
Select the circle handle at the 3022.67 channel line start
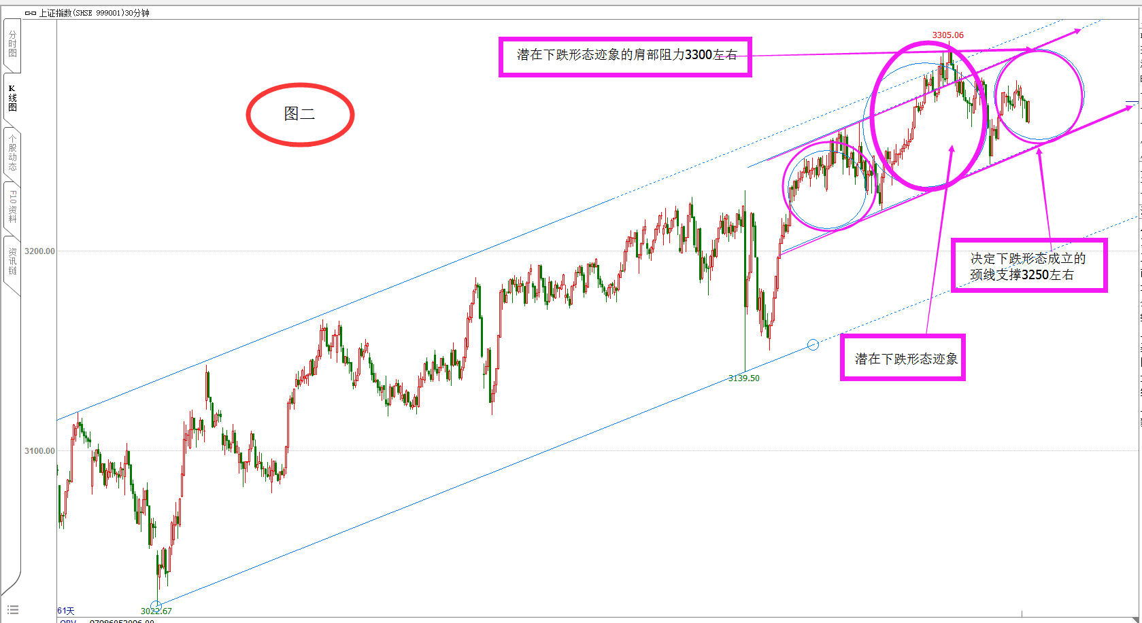pyautogui.click(x=156, y=605)
